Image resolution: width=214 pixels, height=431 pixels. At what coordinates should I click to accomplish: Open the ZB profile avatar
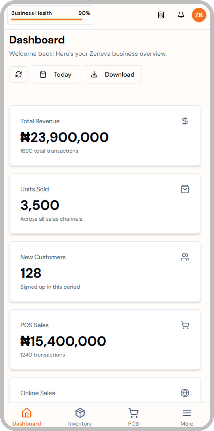tap(199, 15)
